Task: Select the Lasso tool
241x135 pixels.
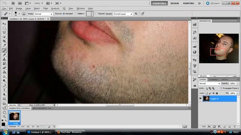Action: click(x=4, y=33)
